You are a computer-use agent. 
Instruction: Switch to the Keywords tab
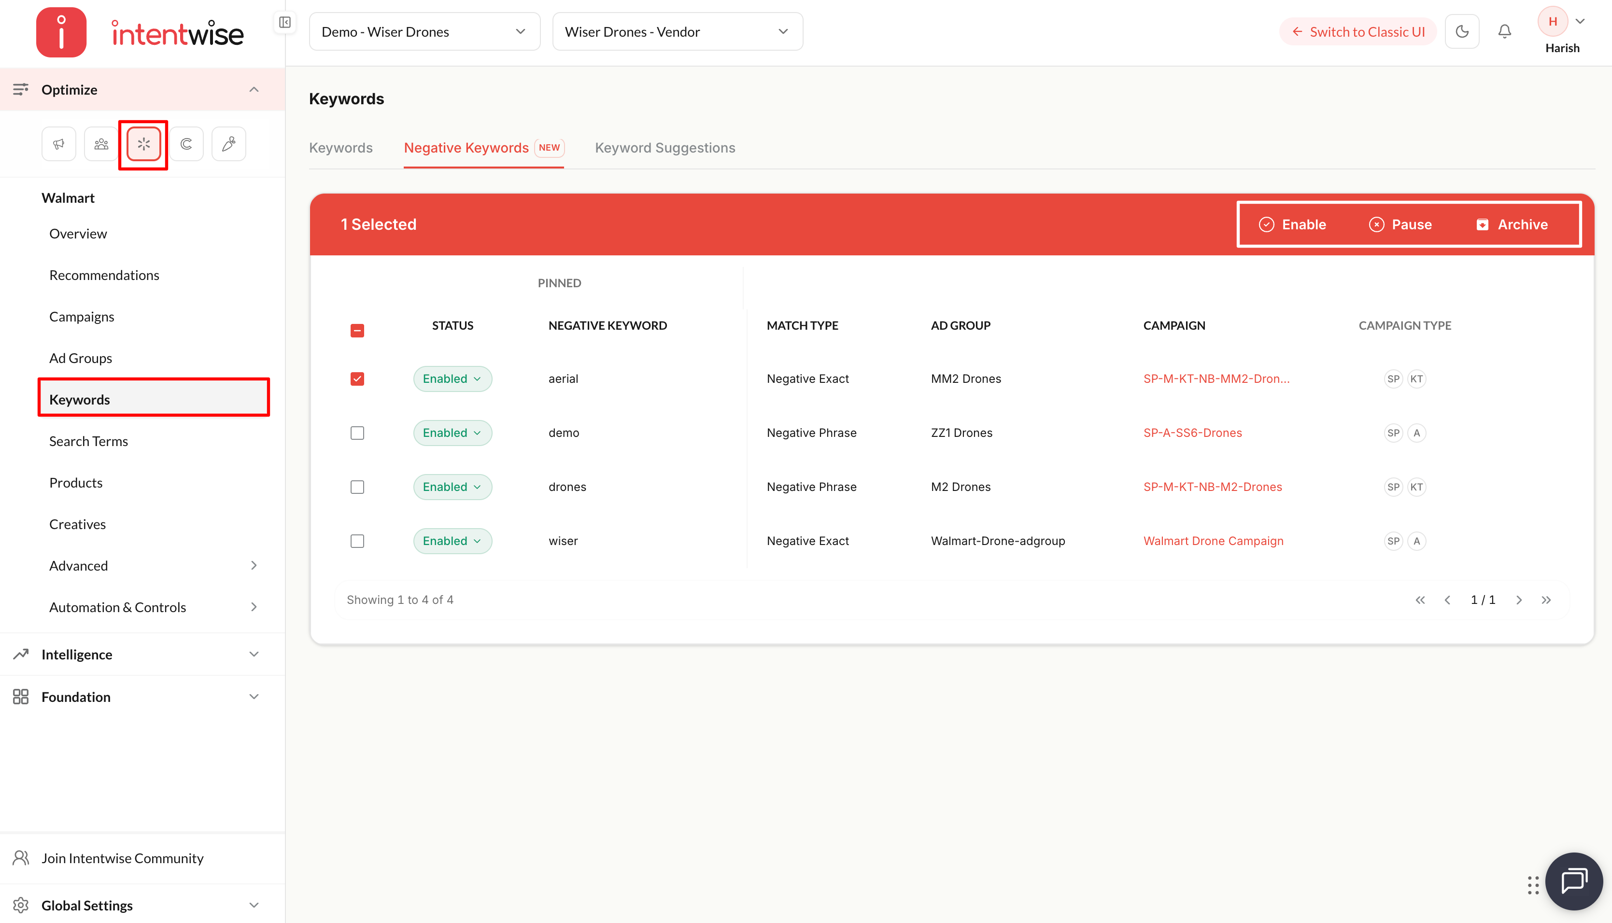[x=341, y=148]
